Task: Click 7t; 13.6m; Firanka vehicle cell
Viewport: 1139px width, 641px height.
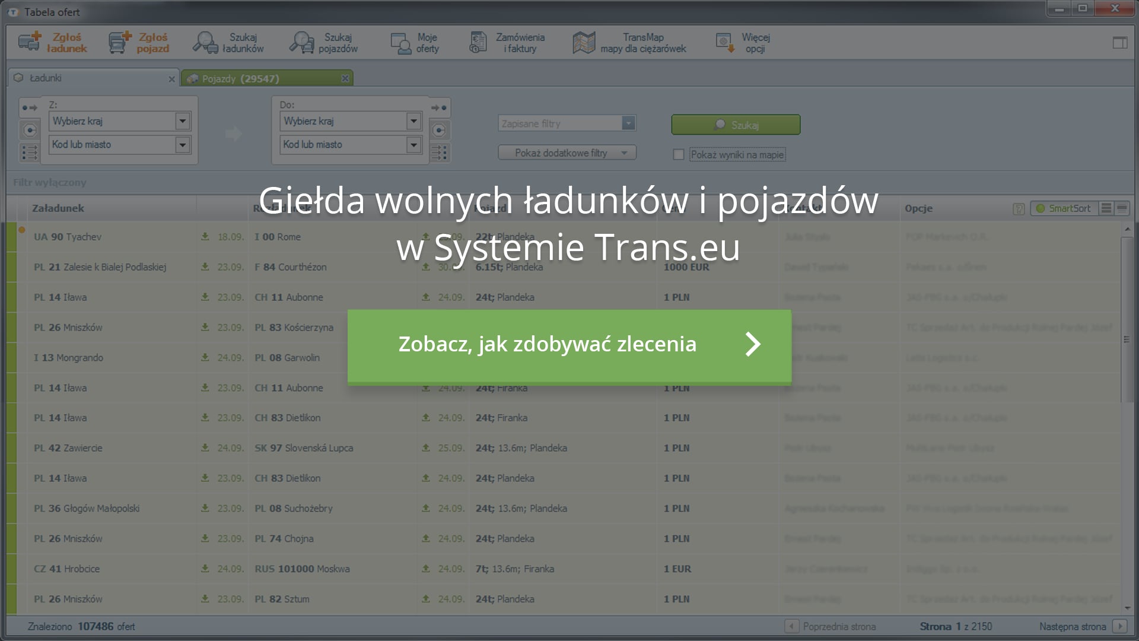Action: click(515, 569)
